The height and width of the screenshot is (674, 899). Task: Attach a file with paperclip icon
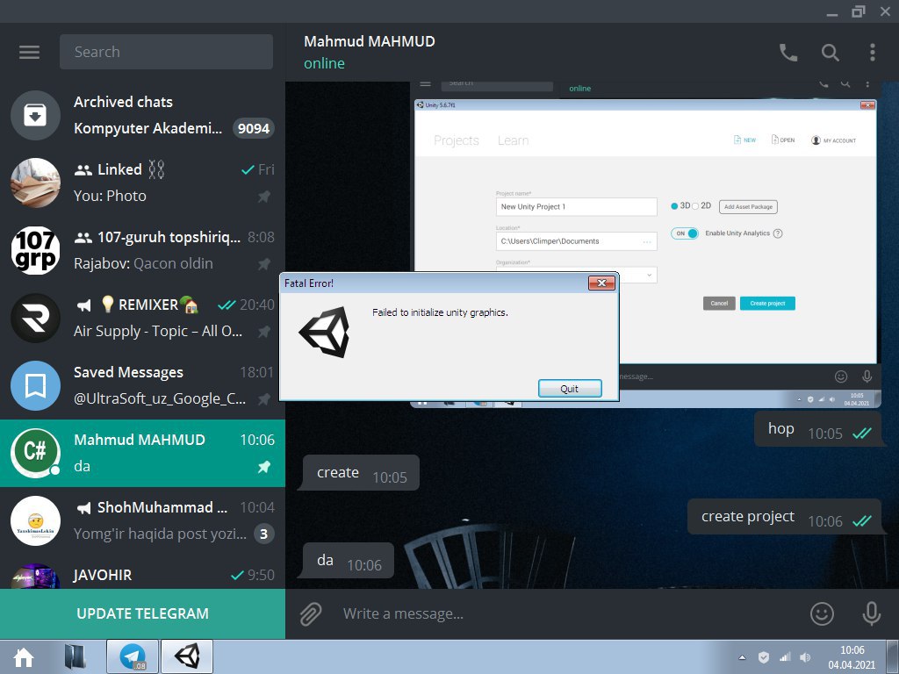[x=311, y=613]
